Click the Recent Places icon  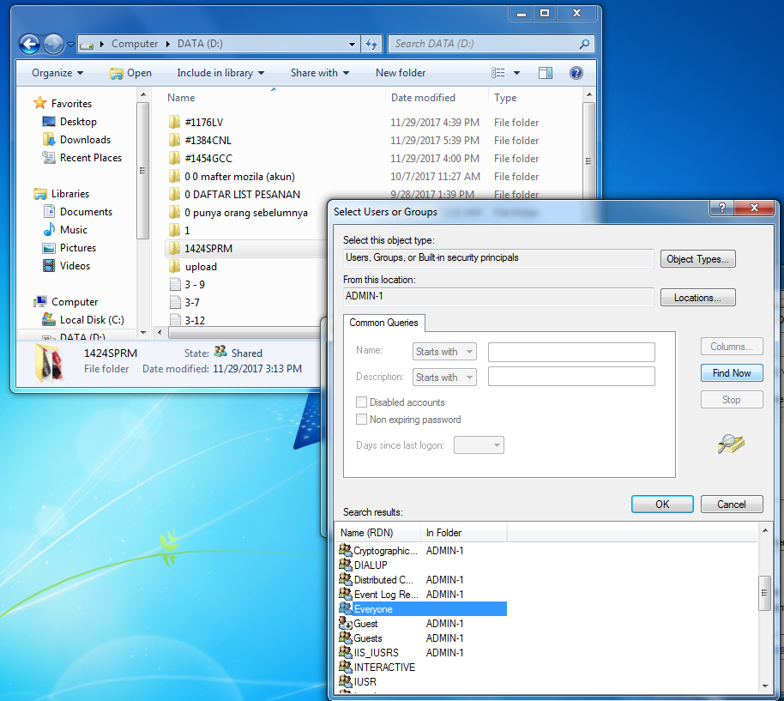pos(49,157)
